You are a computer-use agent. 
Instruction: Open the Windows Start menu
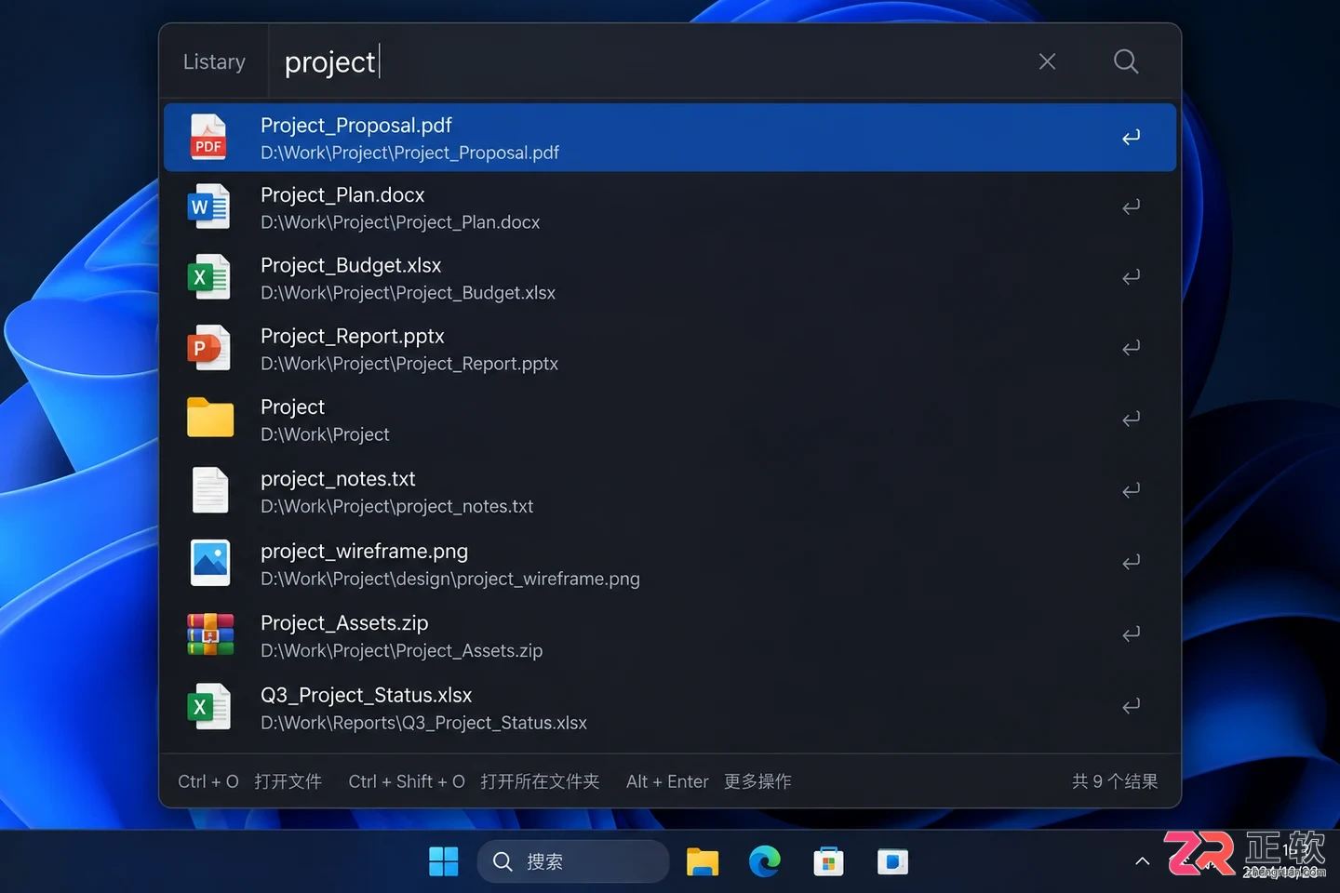pyautogui.click(x=444, y=861)
